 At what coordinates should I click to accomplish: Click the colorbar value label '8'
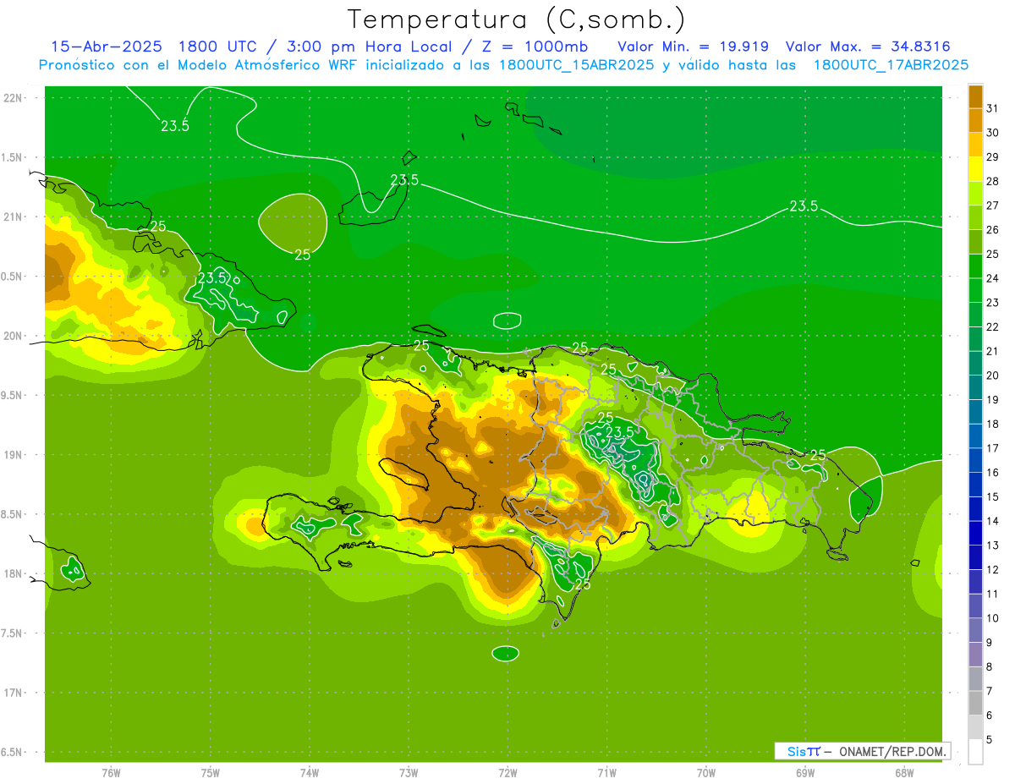(990, 666)
